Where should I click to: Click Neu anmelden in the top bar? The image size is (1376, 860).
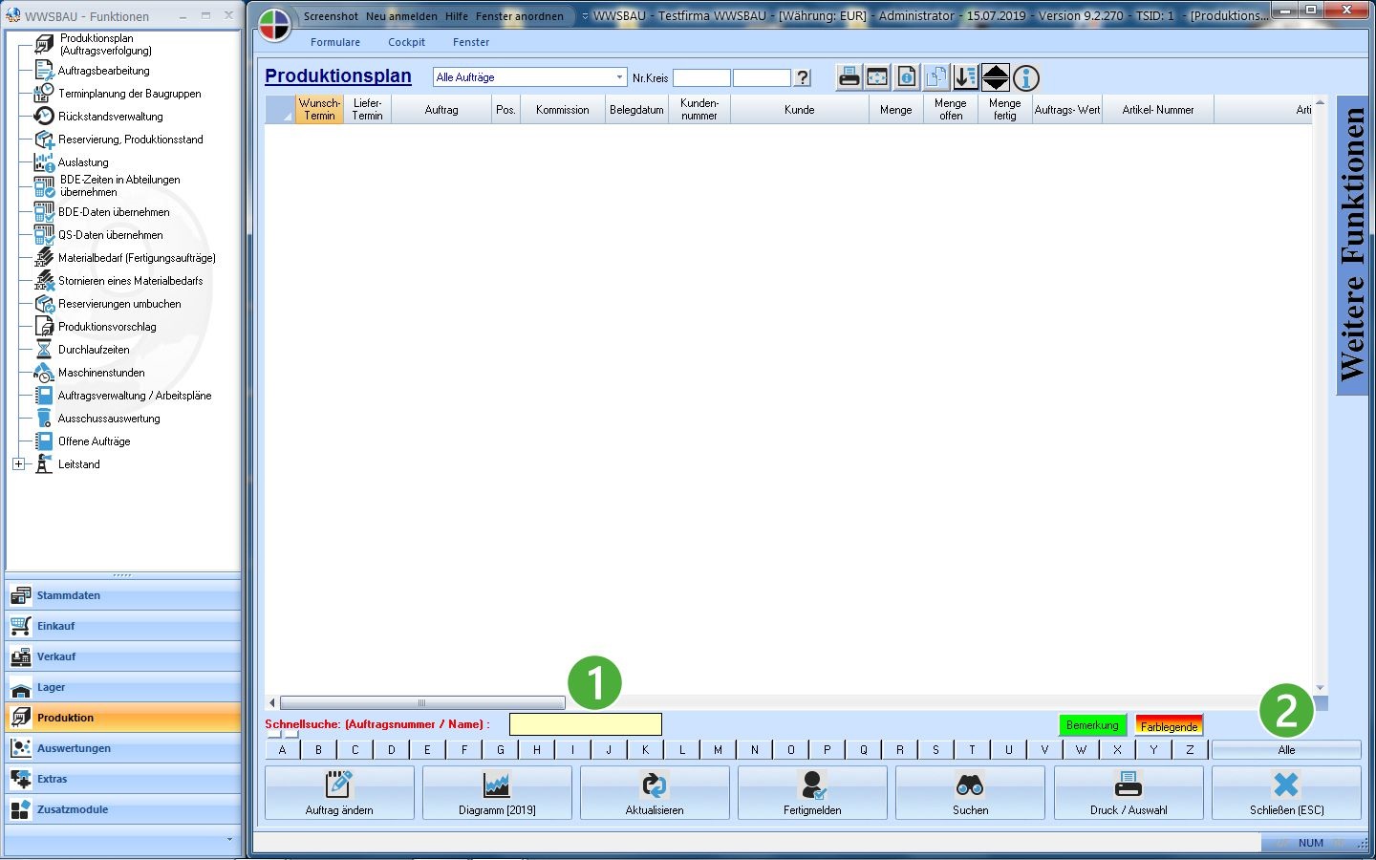(401, 16)
